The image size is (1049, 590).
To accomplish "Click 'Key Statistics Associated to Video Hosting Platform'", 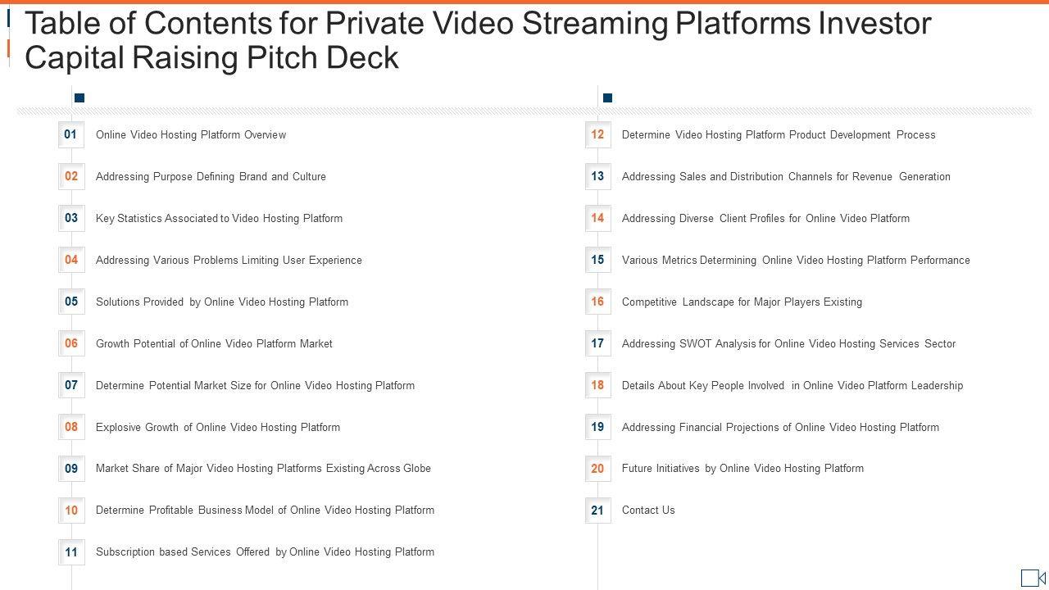I will (219, 218).
